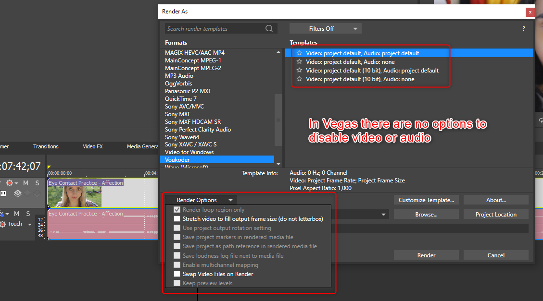Click the video track record gear icon

click(x=10, y=183)
